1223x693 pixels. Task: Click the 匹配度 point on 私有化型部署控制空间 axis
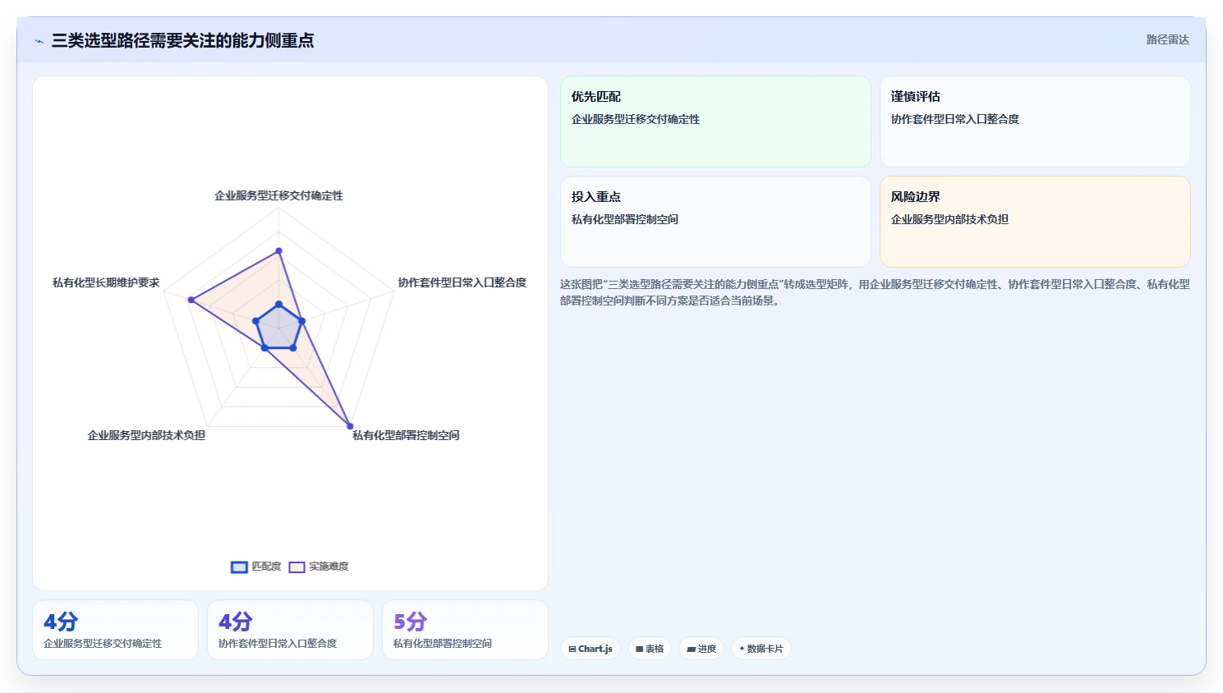pos(293,348)
